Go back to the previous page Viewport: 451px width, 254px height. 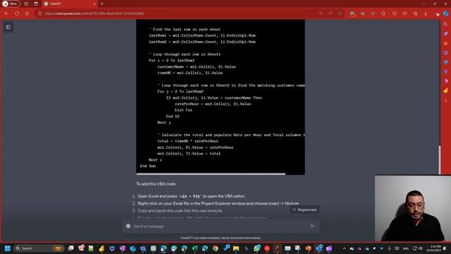pyautogui.click(x=6, y=13)
